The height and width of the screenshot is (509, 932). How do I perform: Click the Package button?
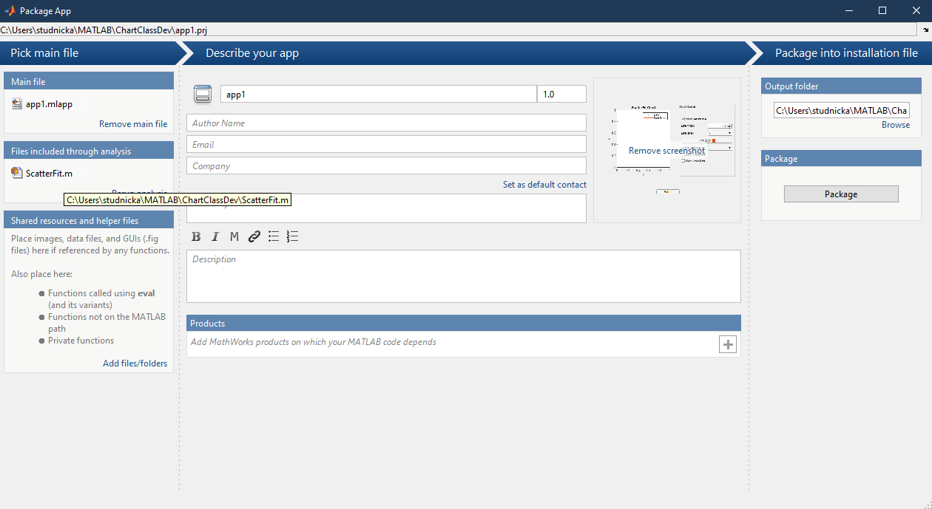841,194
